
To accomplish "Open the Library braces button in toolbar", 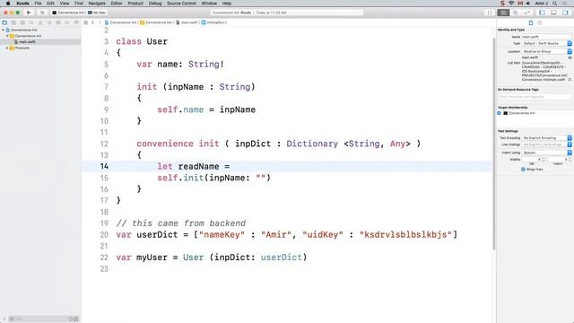I will 490,13.
